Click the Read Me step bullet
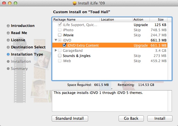Viewport: 178px width, 126px height. (x=8, y=33)
